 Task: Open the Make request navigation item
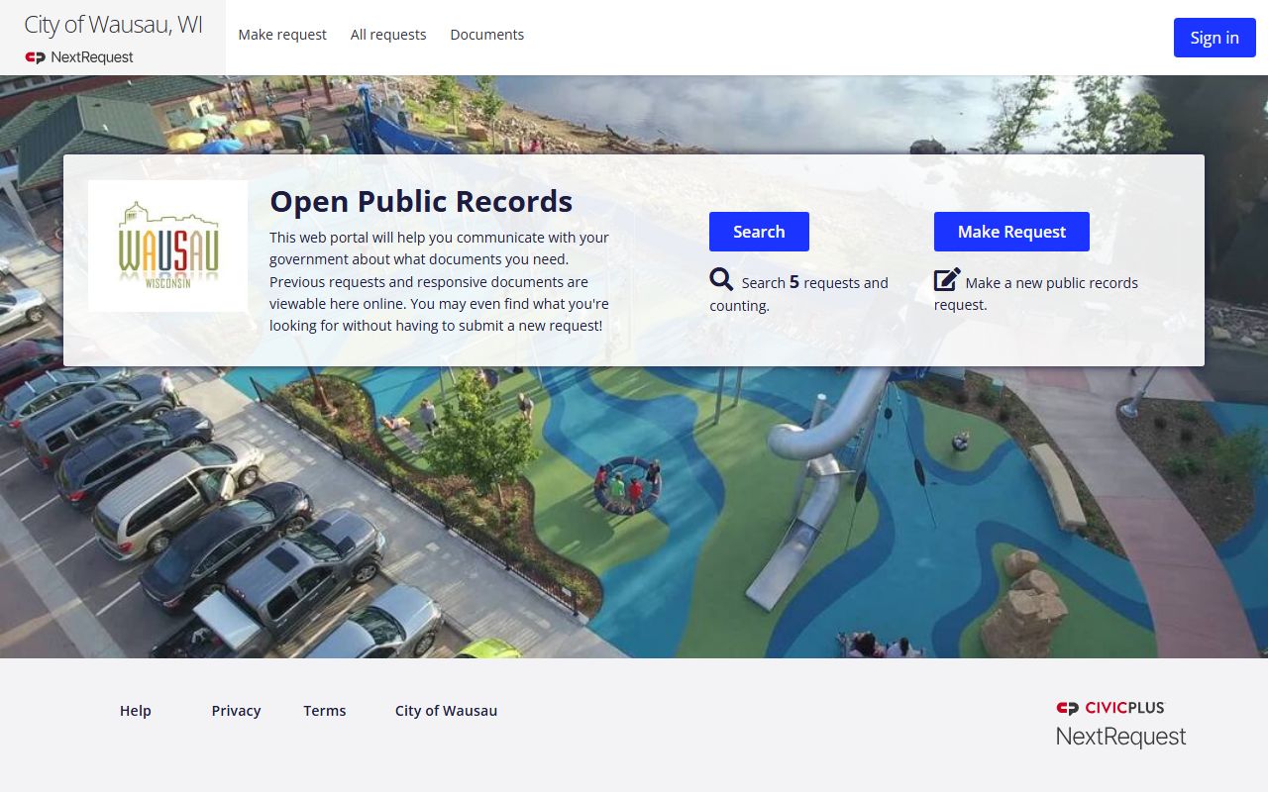tap(282, 35)
